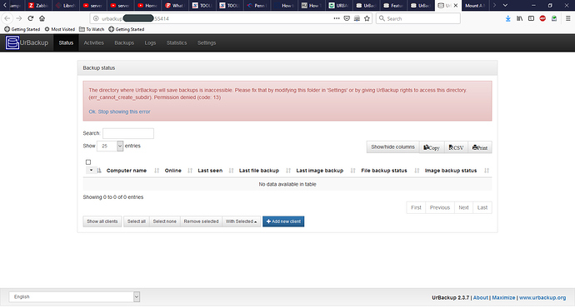Go to the First pagination page
This screenshot has width=575, height=308.
pyautogui.click(x=416, y=207)
